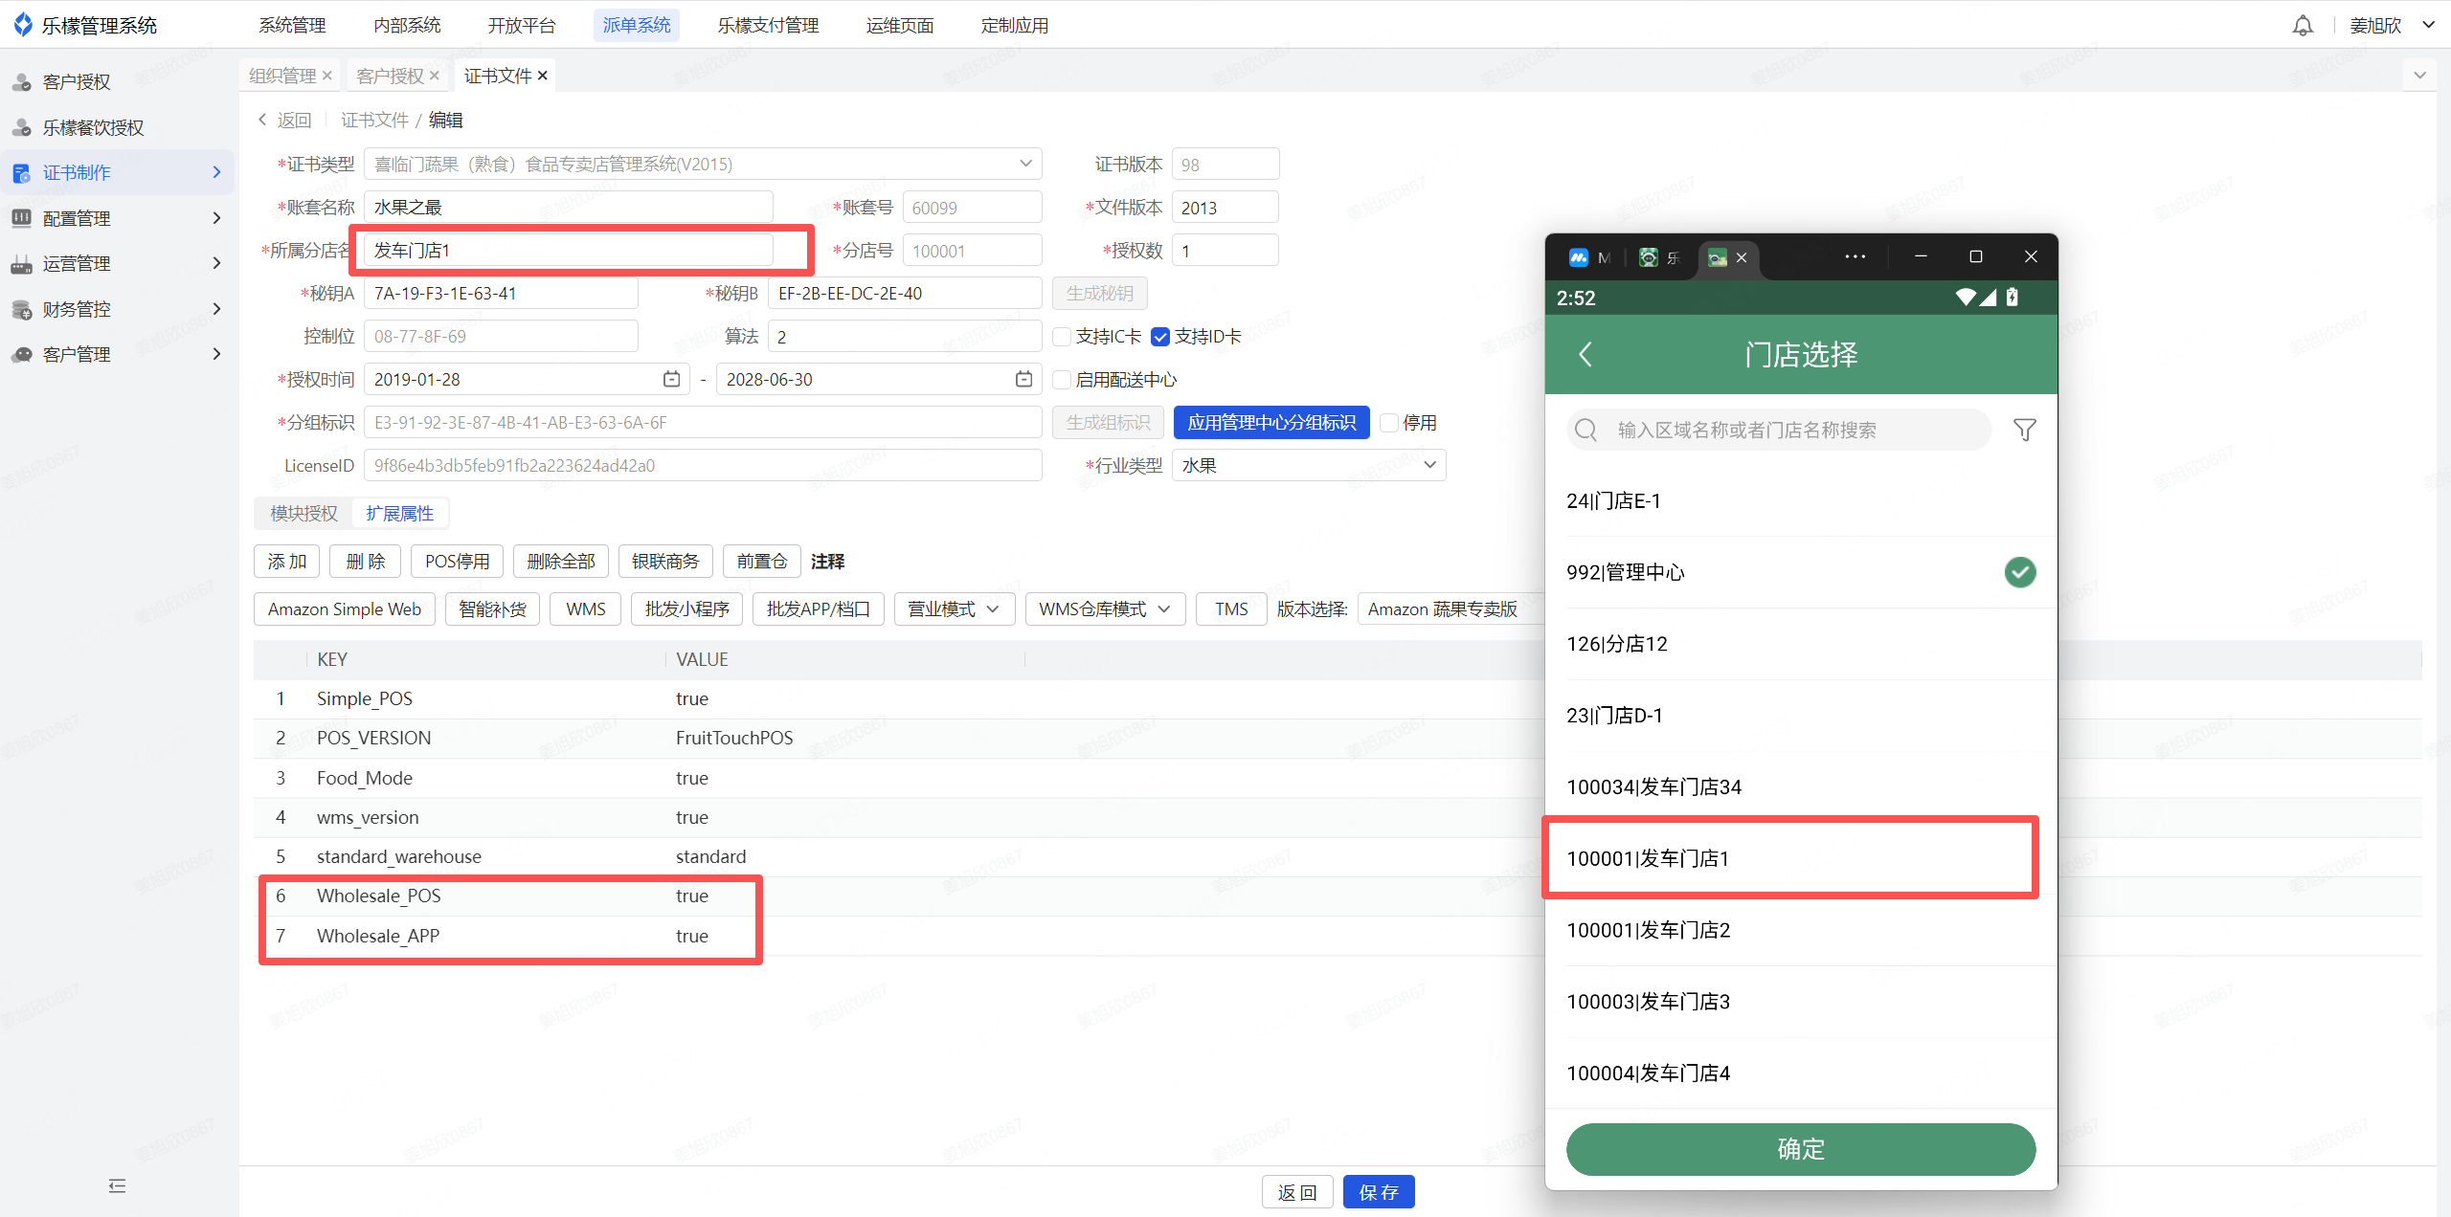Click the 客户管理 sidebar icon
The width and height of the screenshot is (2451, 1217).
22,355
